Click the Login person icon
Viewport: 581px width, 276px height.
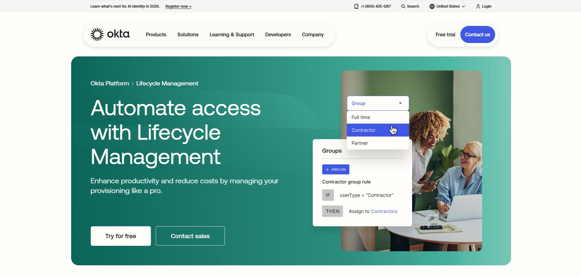pyautogui.click(x=478, y=6)
